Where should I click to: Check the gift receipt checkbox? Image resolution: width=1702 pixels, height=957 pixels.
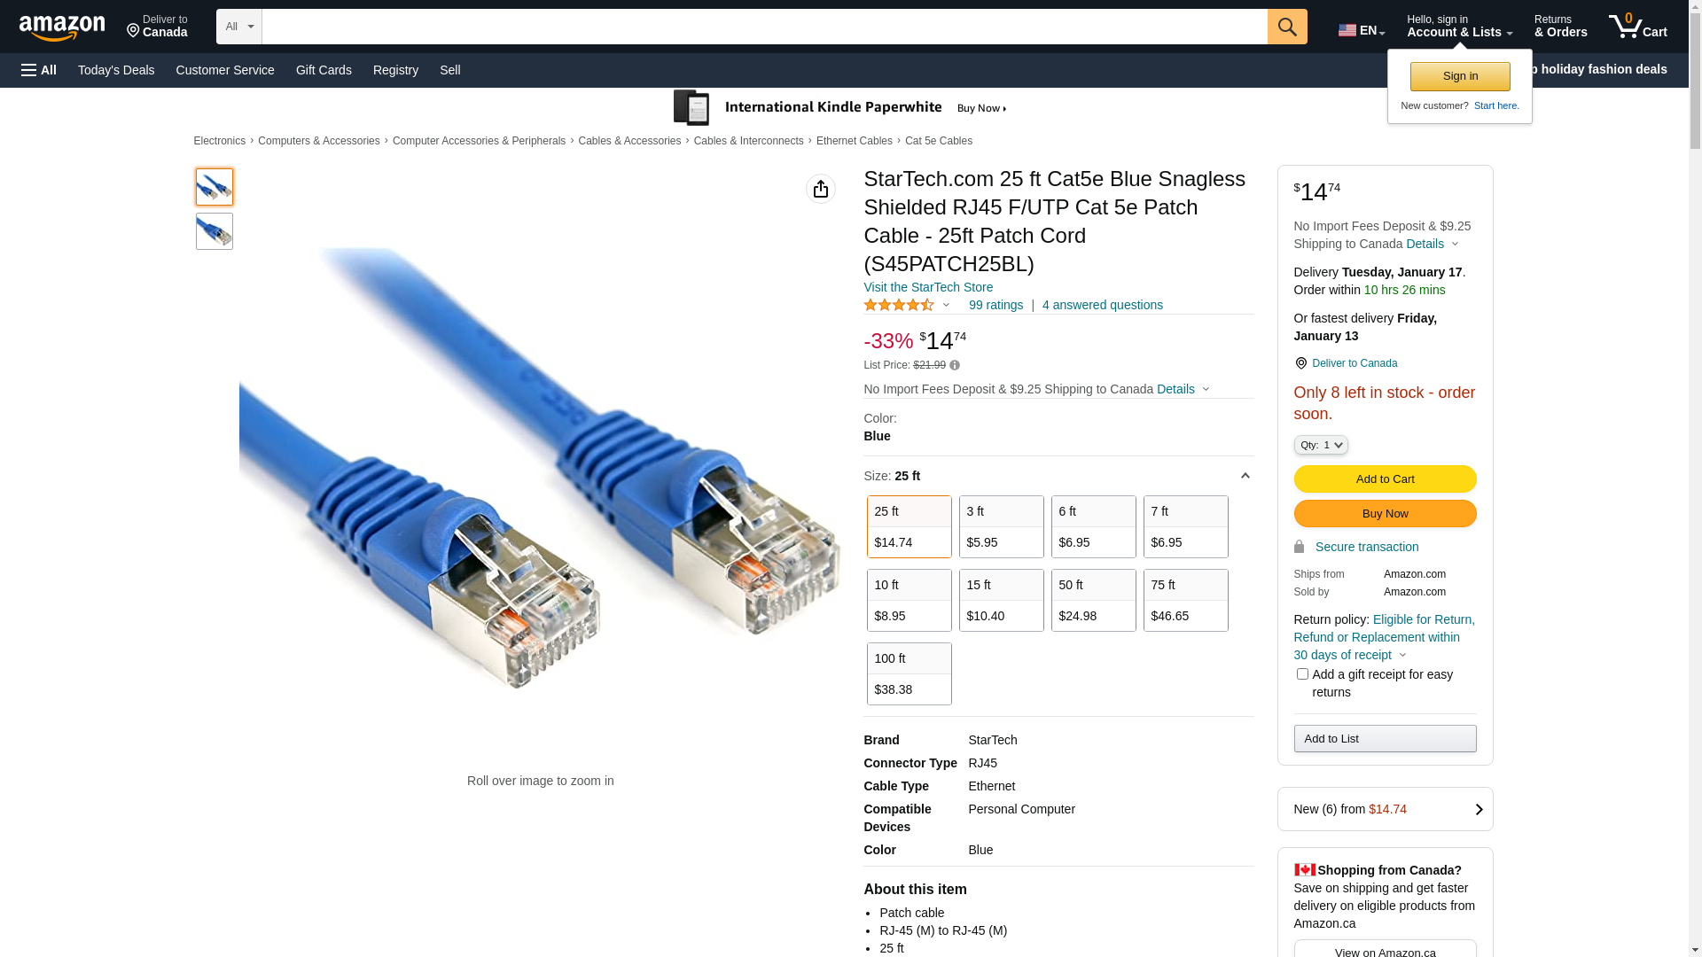(1302, 674)
